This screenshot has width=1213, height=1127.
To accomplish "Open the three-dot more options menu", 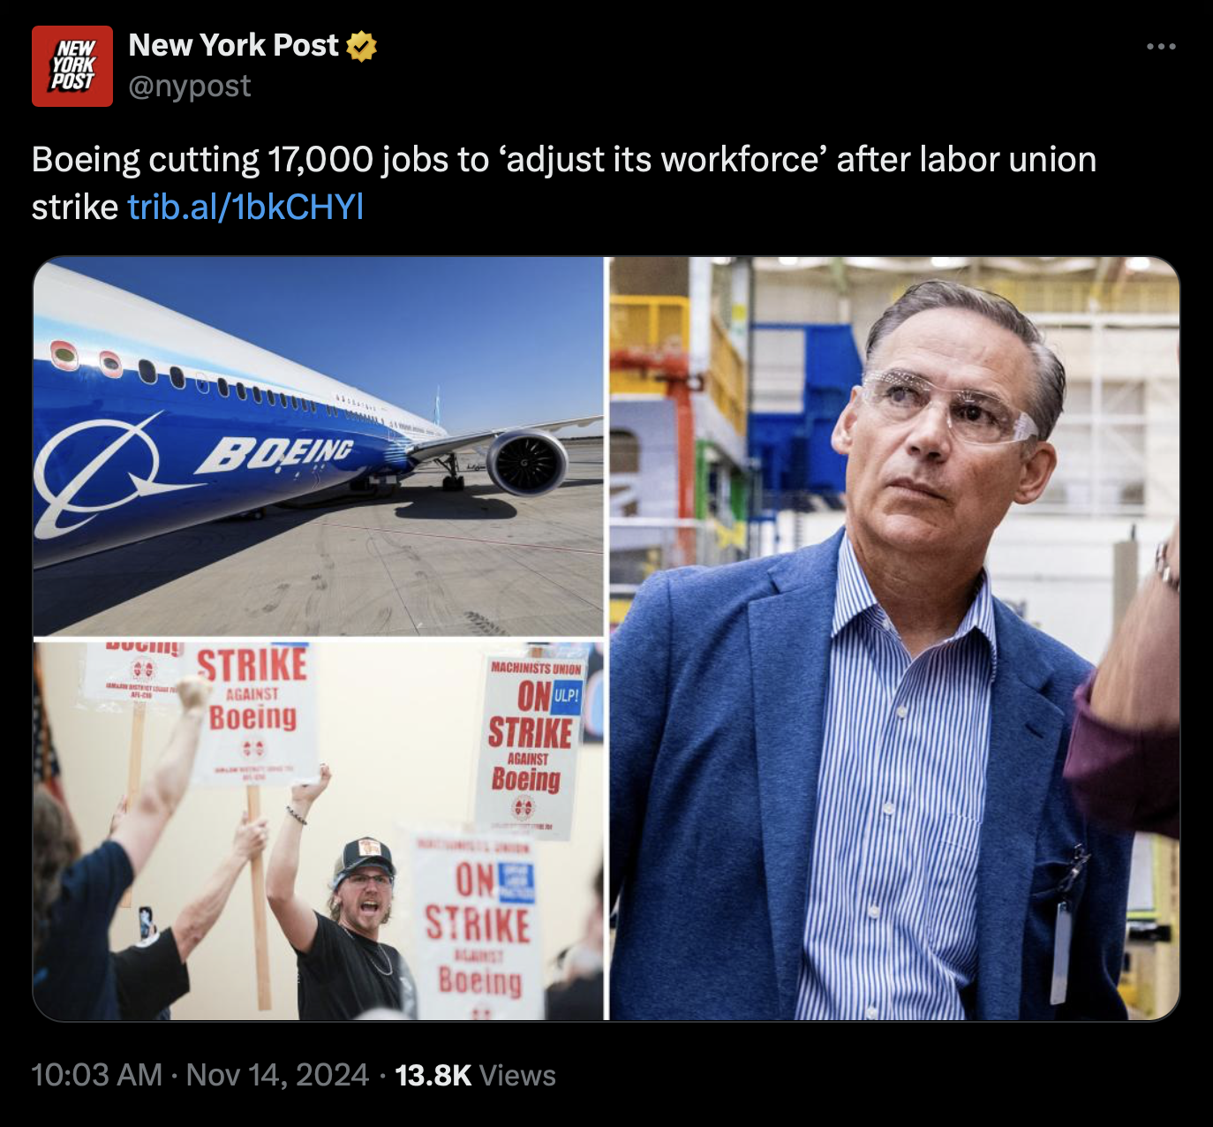I will pos(1161,47).
